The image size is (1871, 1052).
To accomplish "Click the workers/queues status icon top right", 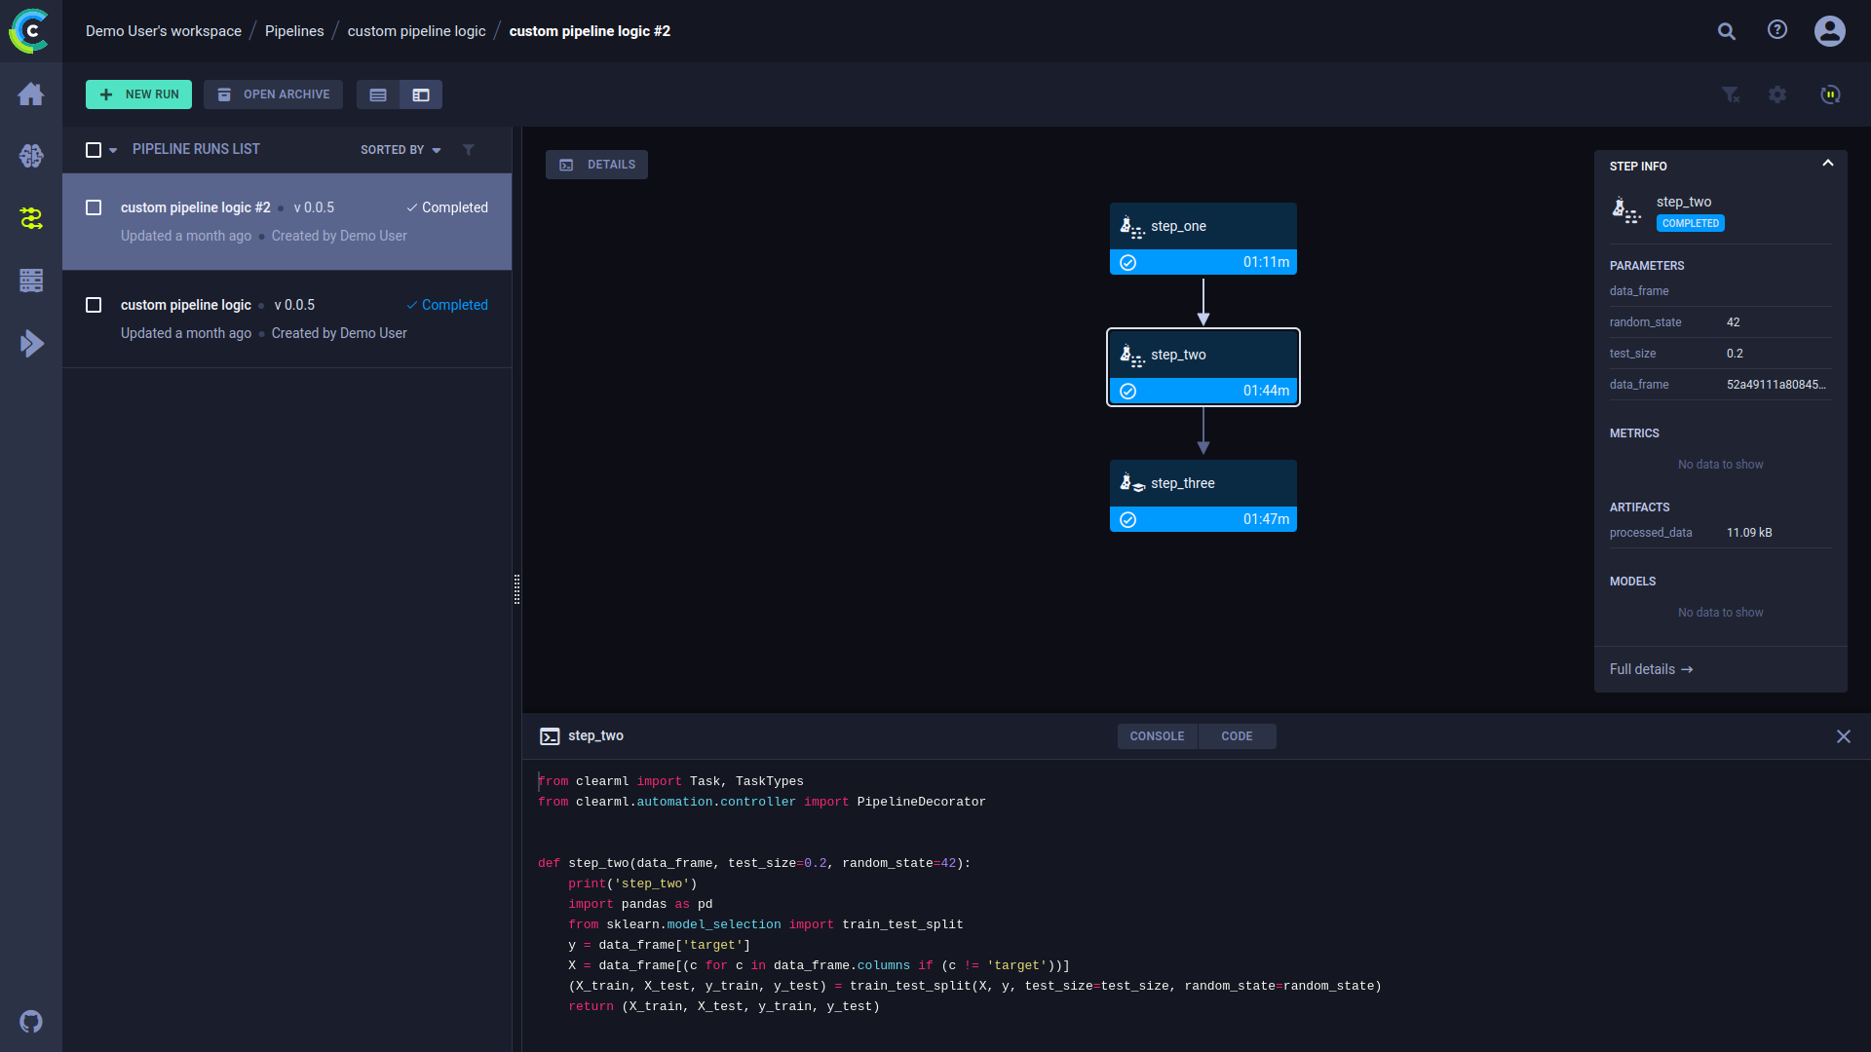I will [x=1830, y=94].
